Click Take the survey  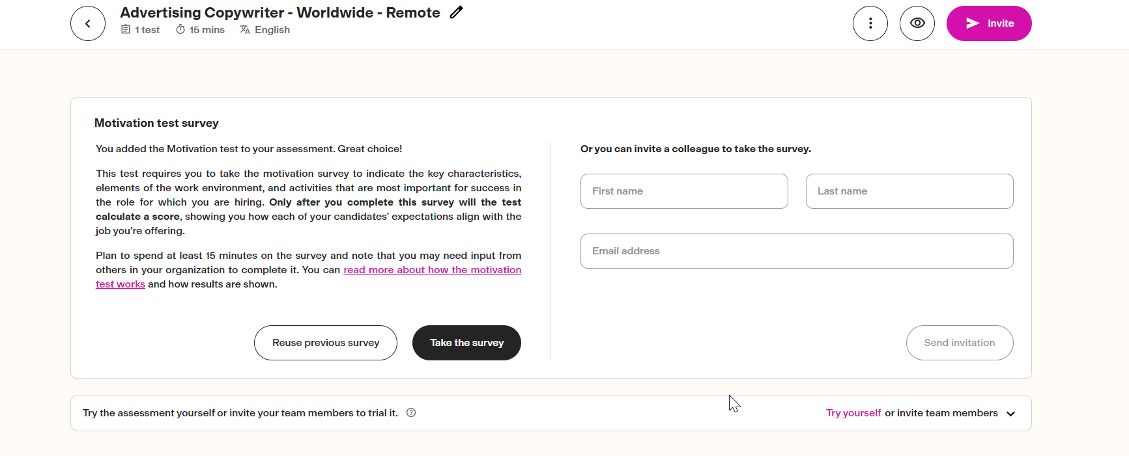(466, 343)
